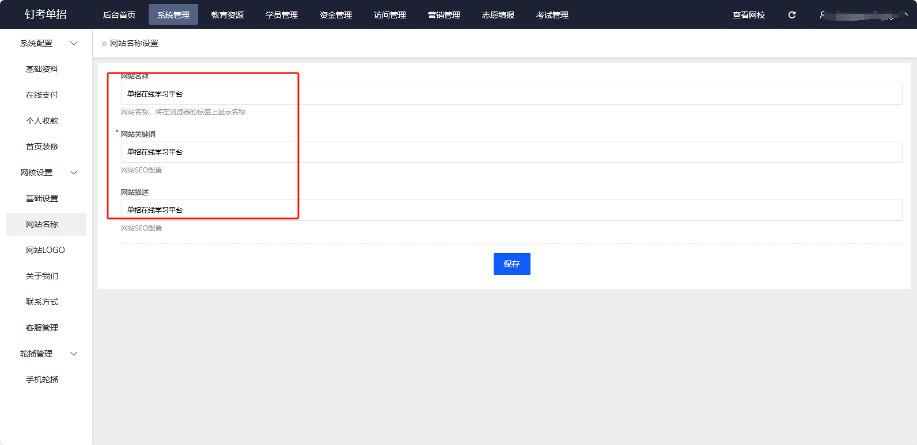Collapse the 轮播管理 sidebar group chevron

pos(74,354)
